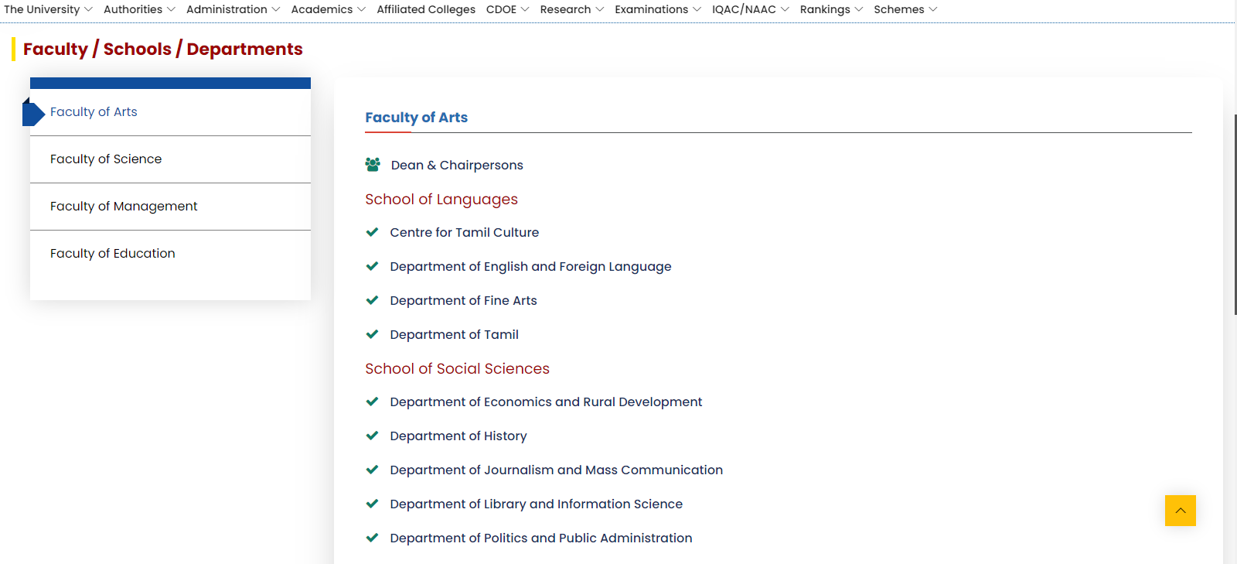Viewport: 1237px width, 564px height.
Task: Click checkmark icon beside Department of Tamil
Action: click(x=372, y=334)
